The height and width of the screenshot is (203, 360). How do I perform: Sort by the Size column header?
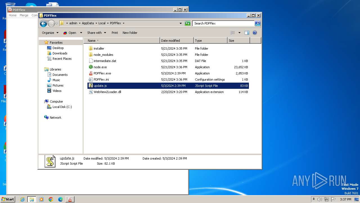point(238,41)
